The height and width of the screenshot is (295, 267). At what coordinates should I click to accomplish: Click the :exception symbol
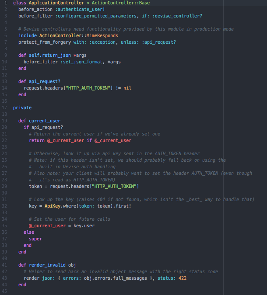pyautogui.click(x=102, y=42)
